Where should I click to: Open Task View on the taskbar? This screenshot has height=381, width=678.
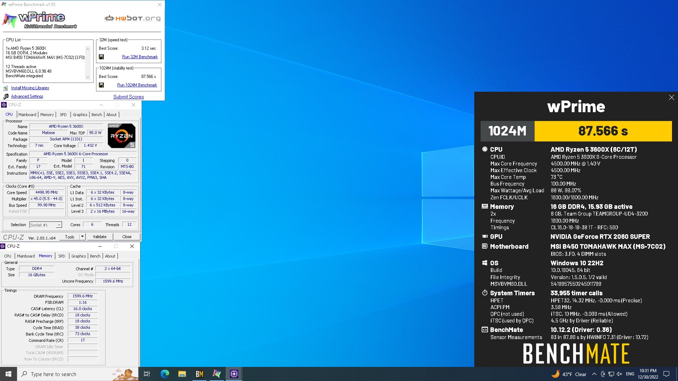[147, 374]
